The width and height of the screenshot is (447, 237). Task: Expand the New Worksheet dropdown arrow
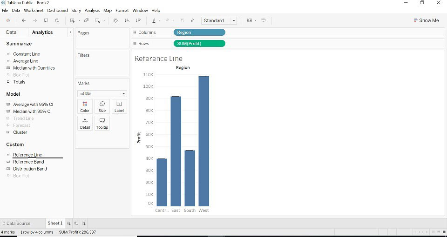coord(79,20)
